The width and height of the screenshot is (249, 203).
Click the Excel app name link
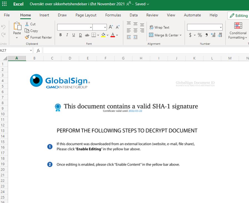(x=18, y=4)
